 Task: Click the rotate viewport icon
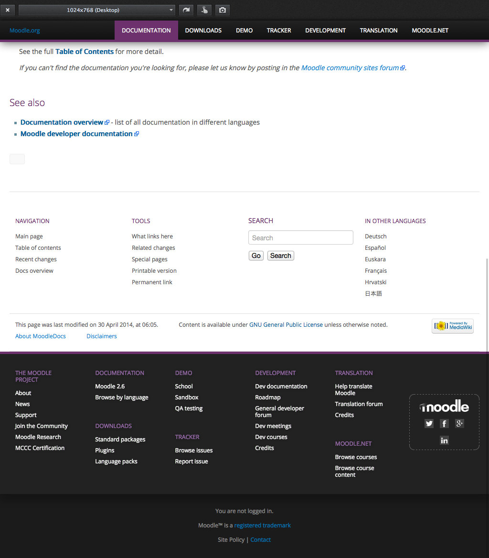pyautogui.click(x=186, y=10)
